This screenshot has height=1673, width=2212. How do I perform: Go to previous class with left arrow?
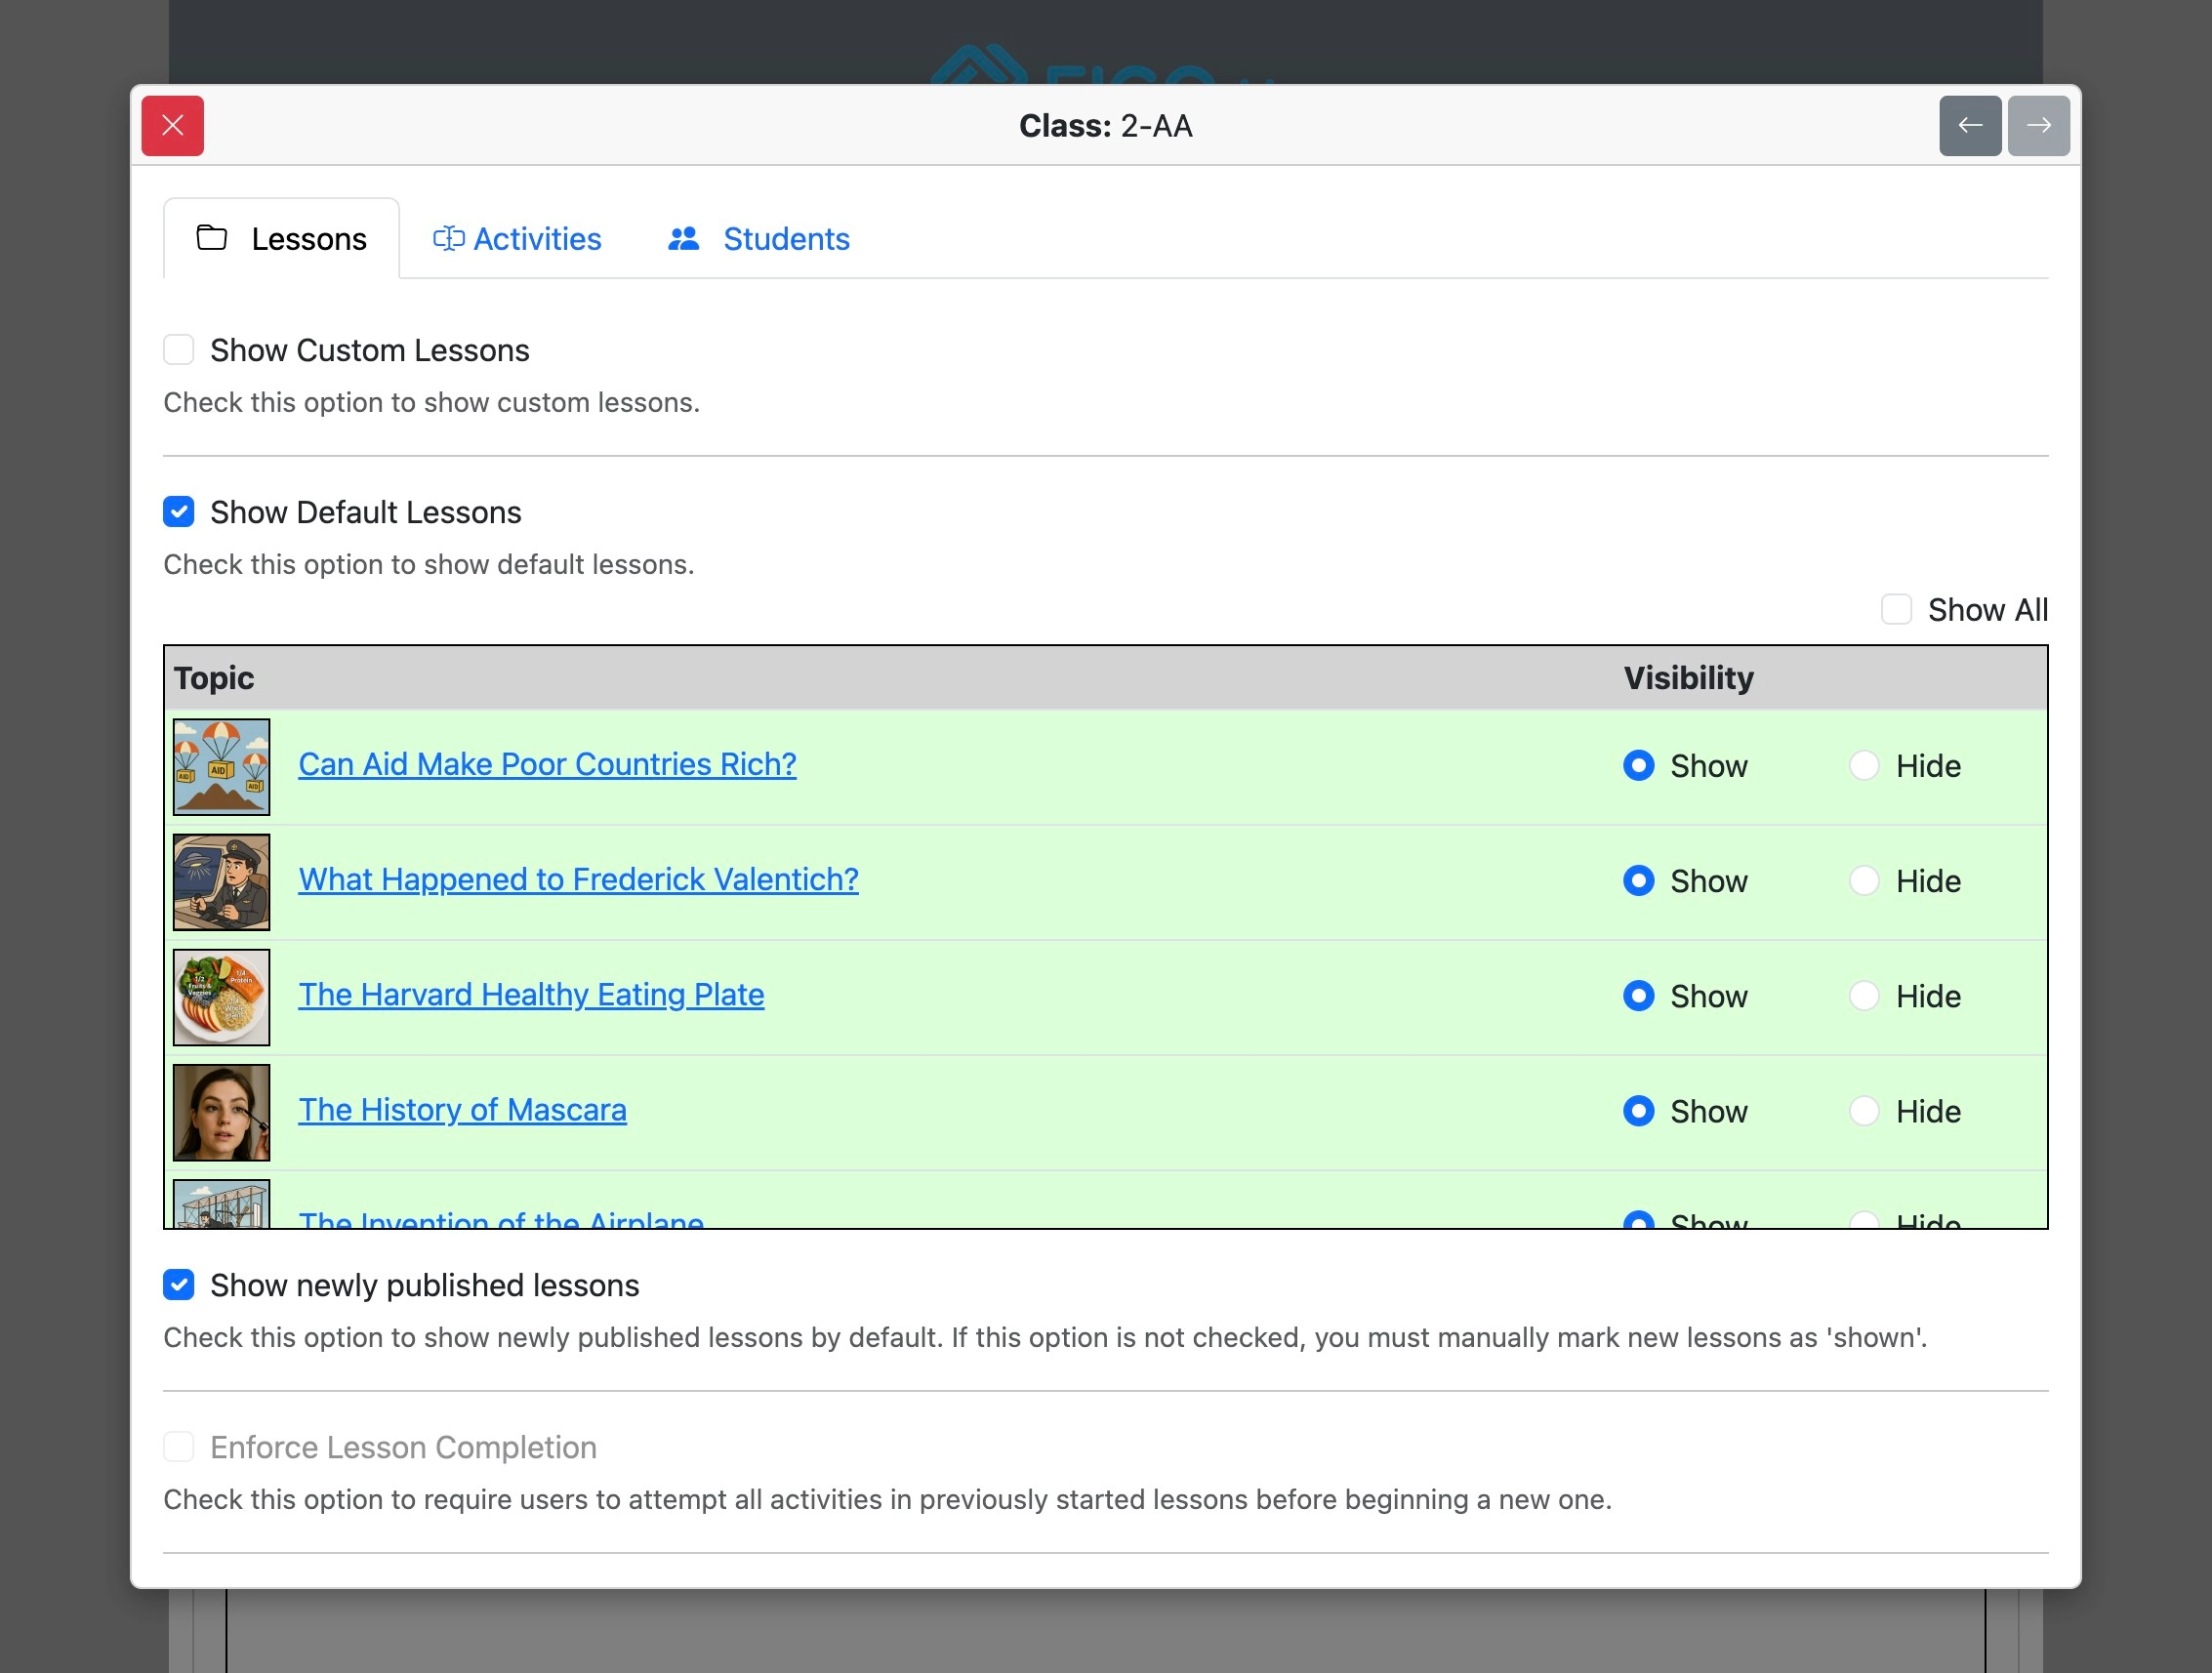point(1970,126)
